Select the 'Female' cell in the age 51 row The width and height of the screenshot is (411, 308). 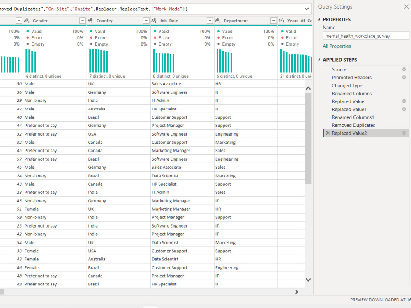[x=55, y=209]
